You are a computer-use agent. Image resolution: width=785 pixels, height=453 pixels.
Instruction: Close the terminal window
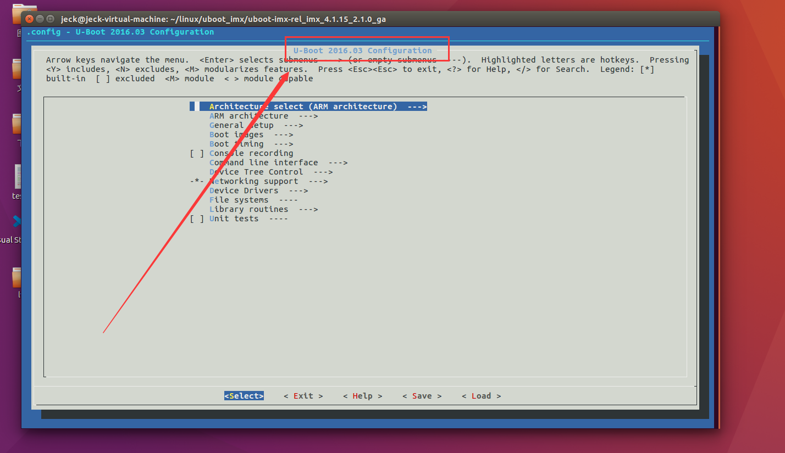(x=30, y=19)
